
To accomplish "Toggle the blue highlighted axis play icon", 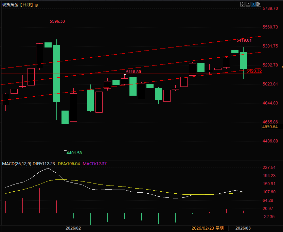I will click(253, 4).
